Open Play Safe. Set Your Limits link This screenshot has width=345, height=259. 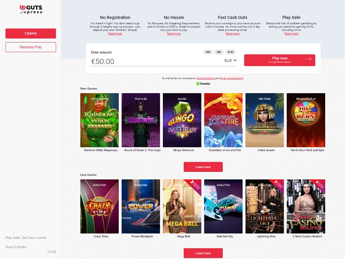point(26,238)
